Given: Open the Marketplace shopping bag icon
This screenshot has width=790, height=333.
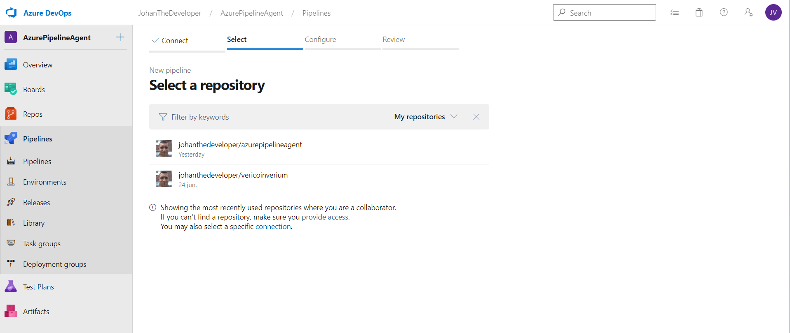Looking at the screenshot, I should [699, 13].
